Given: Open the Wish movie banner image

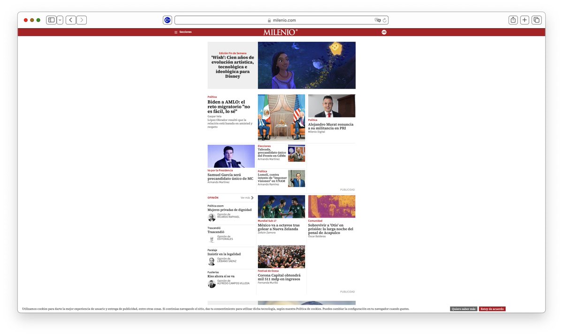Looking at the screenshot, I should 307,65.
